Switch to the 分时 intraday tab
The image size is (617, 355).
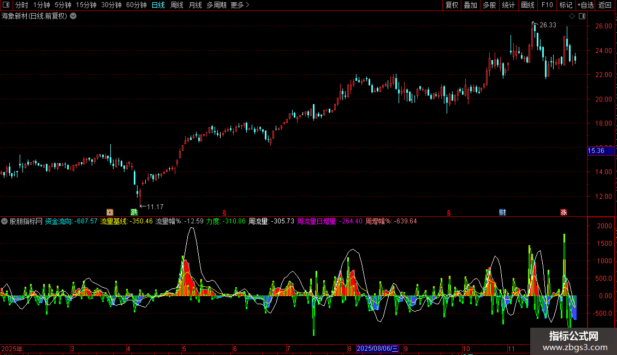[22, 5]
